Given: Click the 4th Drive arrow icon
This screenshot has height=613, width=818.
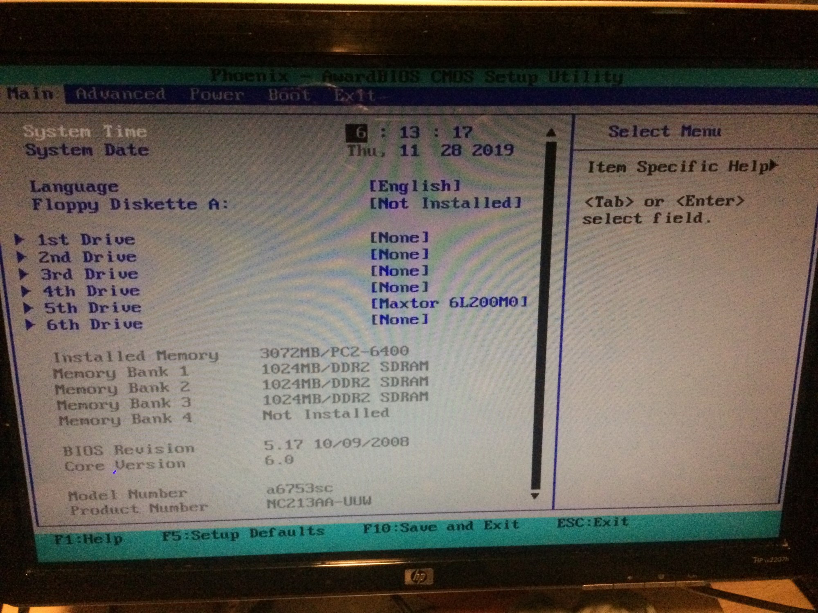Looking at the screenshot, I should (26, 291).
